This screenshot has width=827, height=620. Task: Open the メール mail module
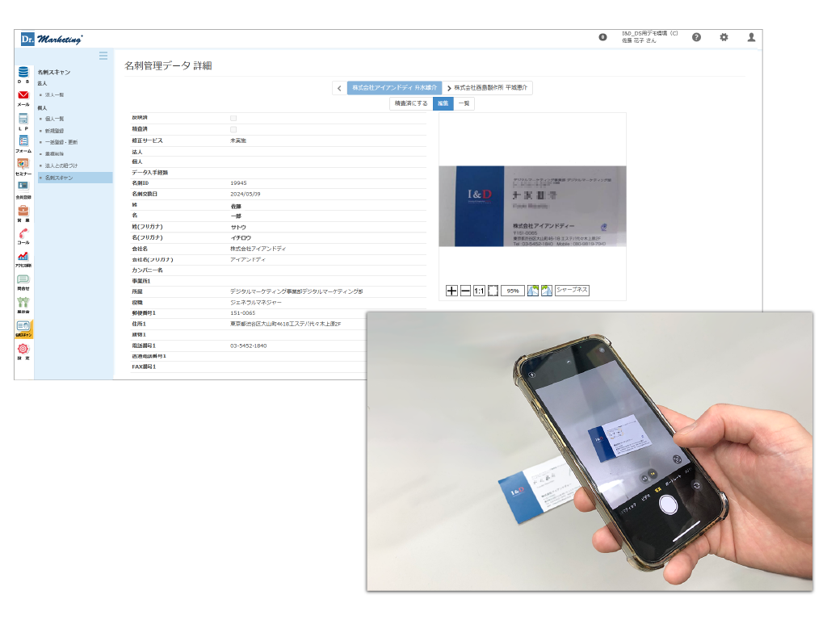(23, 96)
